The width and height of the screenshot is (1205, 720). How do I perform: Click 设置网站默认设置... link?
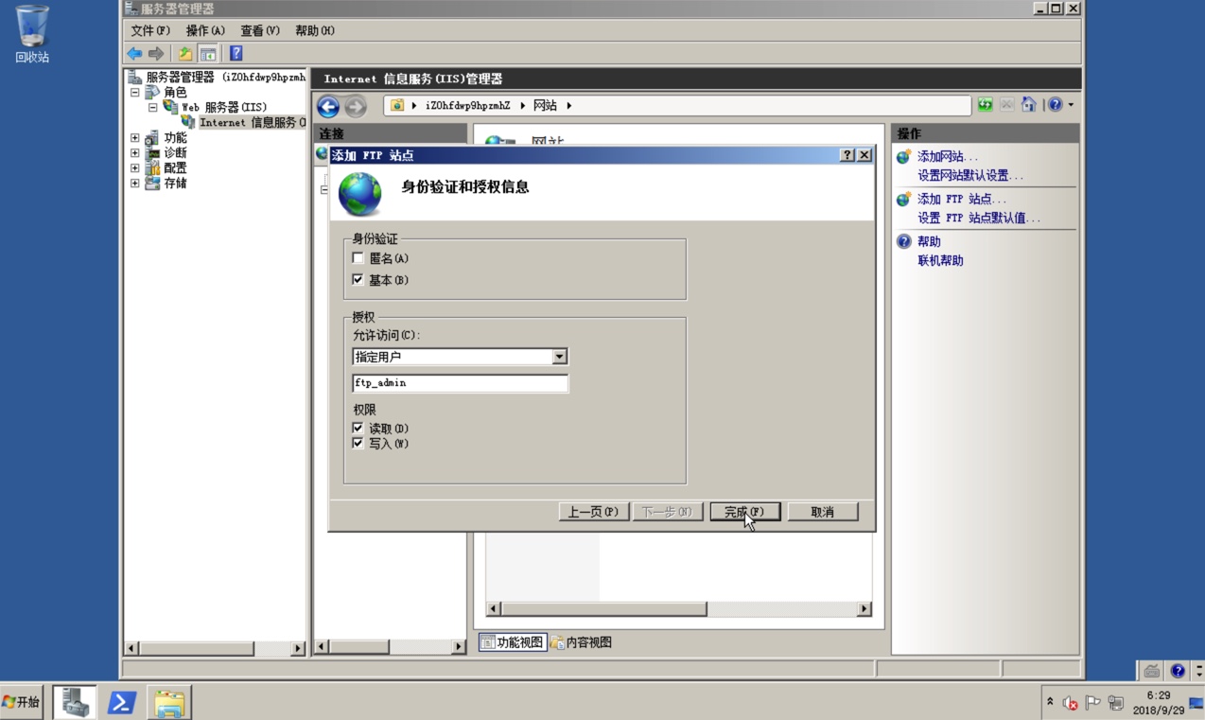[x=970, y=176]
